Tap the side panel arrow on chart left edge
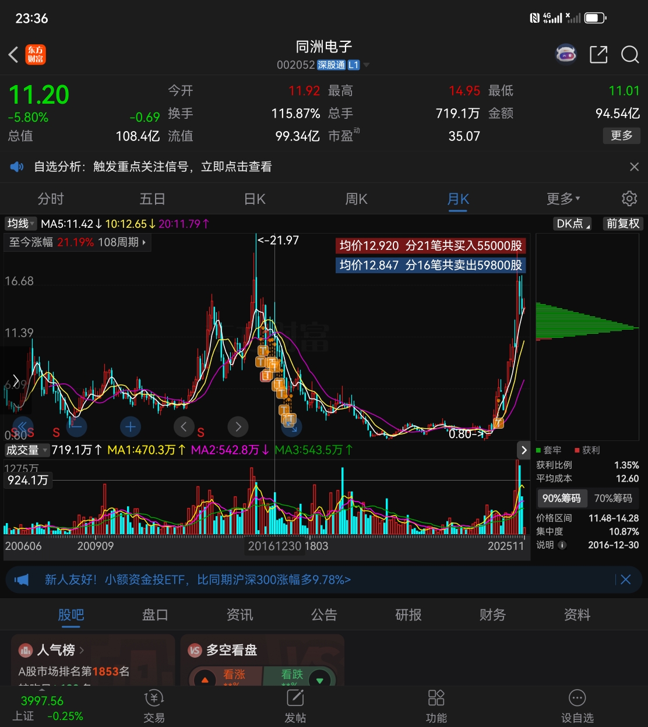Viewport: 648px width, 727px height. [16, 380]
